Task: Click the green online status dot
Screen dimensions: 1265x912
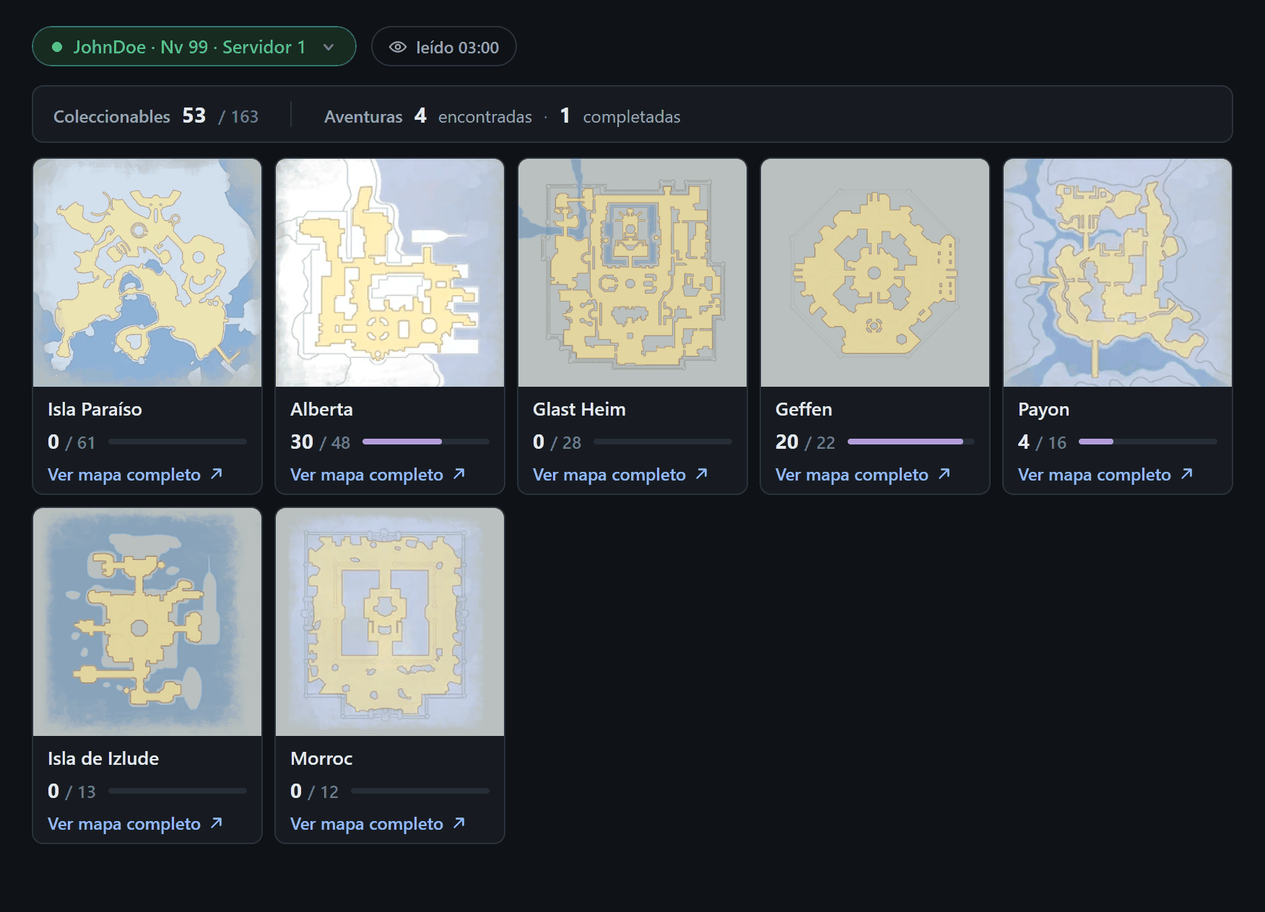Action: (x=57, y=48)
